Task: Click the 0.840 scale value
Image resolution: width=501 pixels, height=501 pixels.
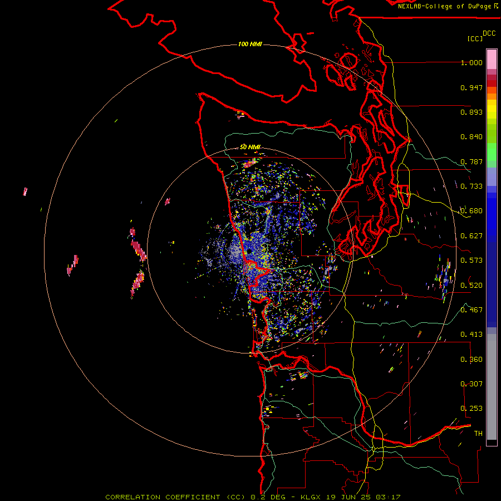Action: (471, 137)
